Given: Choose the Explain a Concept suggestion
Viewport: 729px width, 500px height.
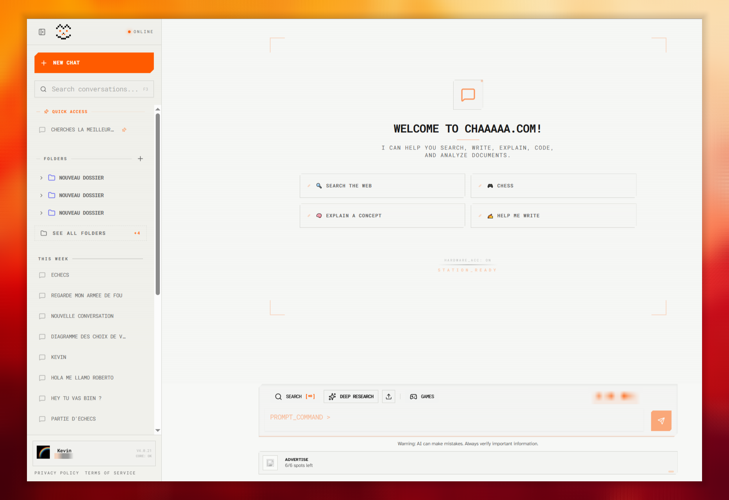Looking at the screenshot, I should pos(382,216).
